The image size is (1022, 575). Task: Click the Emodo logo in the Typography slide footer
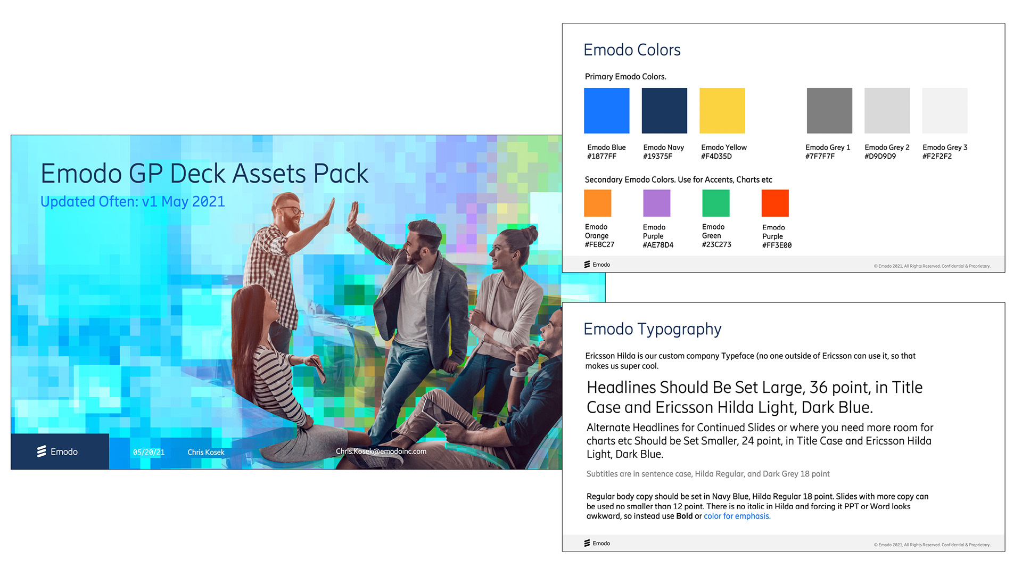(x=597, y=543)
